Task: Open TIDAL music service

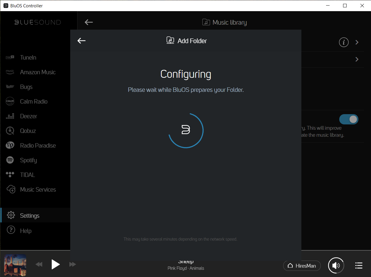Action: (27, 175)
